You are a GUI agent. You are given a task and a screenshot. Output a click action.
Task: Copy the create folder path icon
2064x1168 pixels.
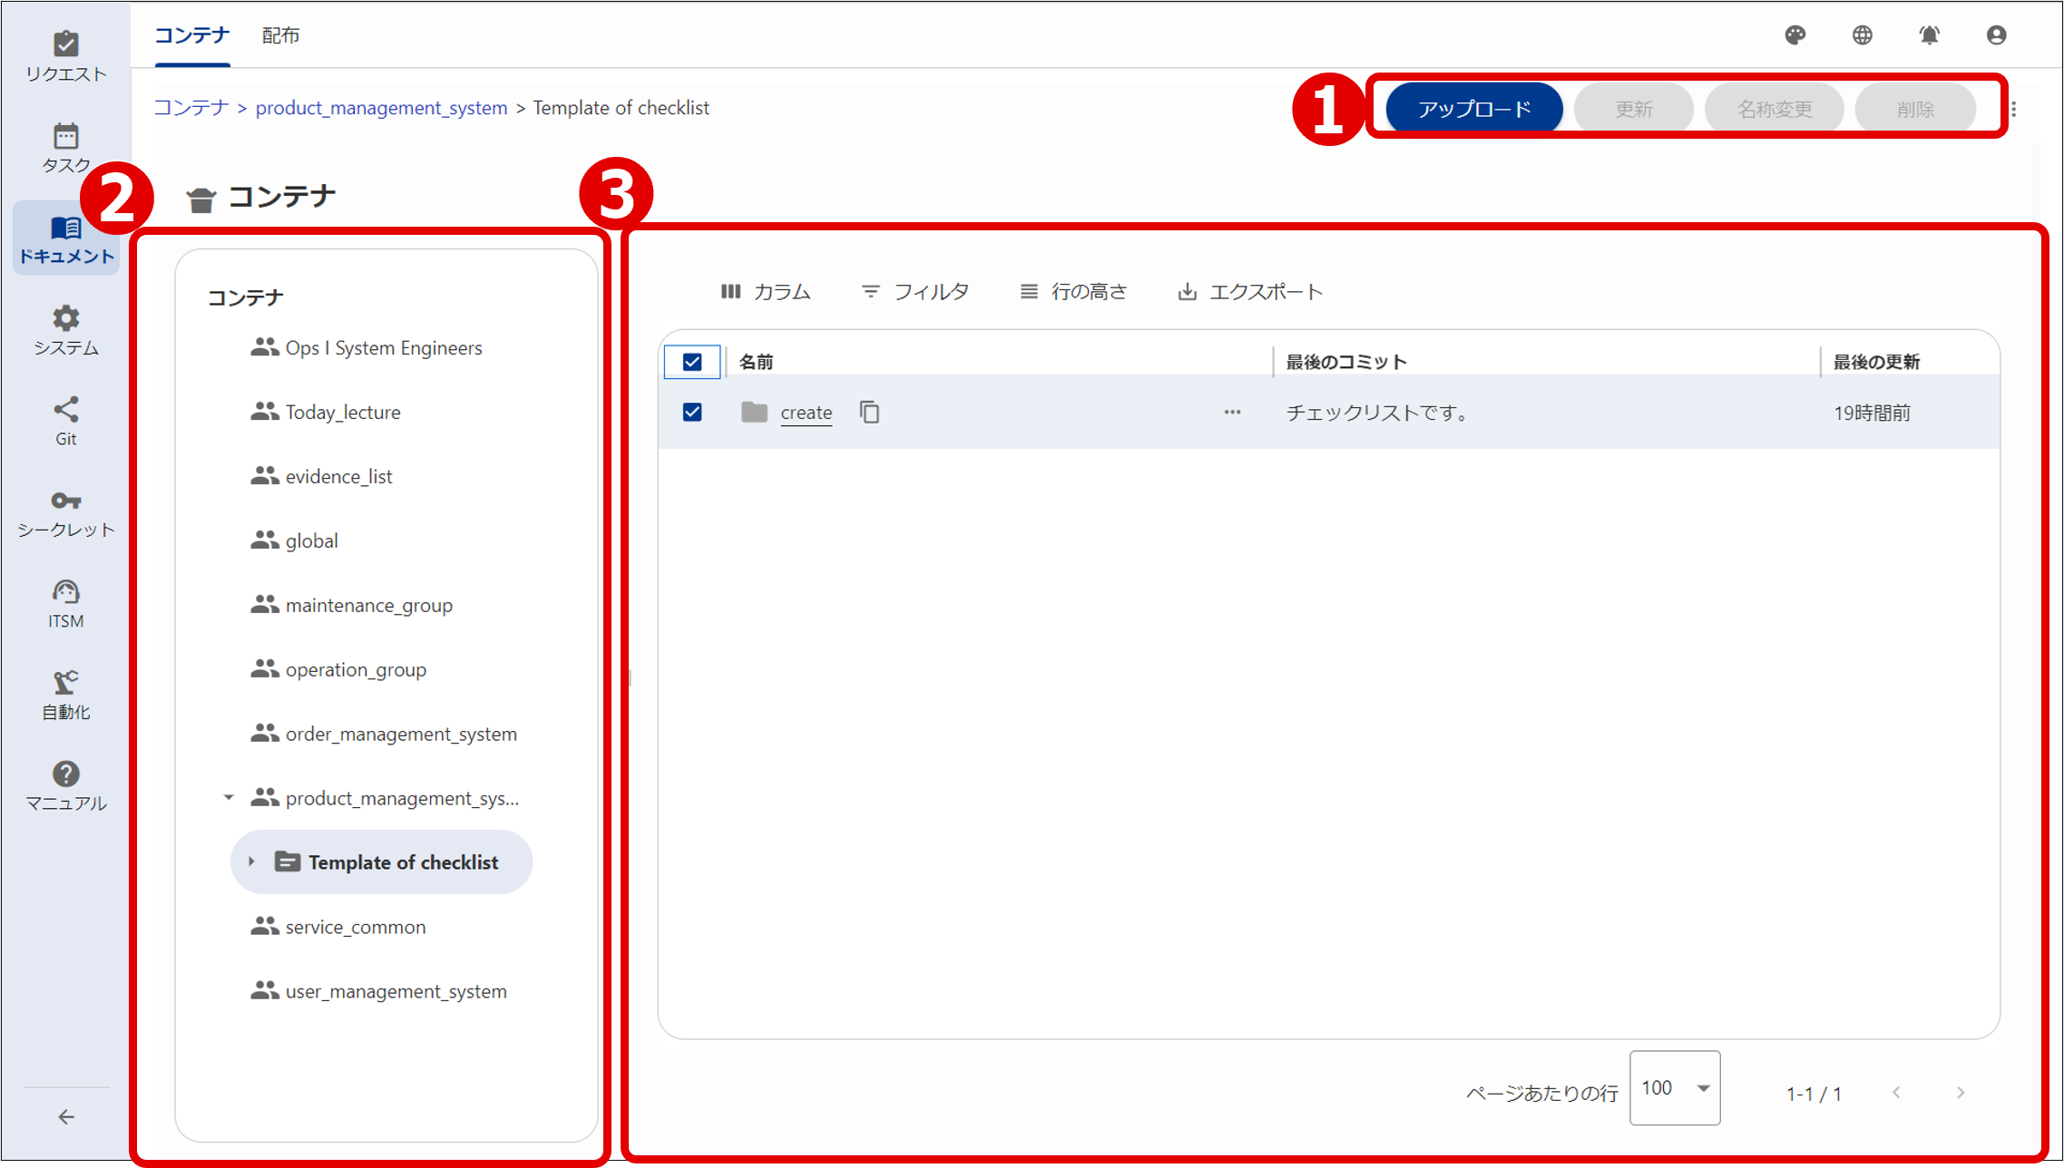click(869, 412)
